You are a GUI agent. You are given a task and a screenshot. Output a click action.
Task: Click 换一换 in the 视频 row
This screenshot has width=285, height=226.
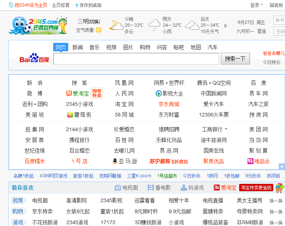pos(276,201)
